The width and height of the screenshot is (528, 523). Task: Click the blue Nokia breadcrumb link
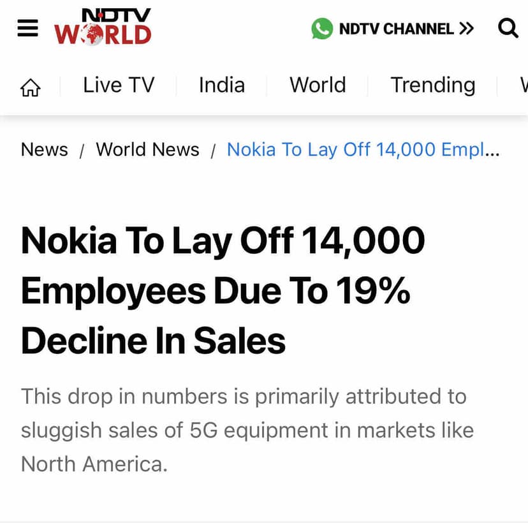(363, 149)
